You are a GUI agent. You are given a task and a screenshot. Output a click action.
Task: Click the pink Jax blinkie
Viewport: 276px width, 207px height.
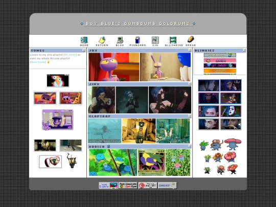tap(220, 60)
